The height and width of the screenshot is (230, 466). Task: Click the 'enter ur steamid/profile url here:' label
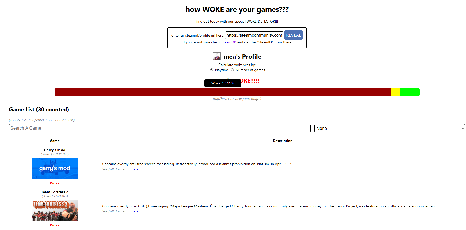[x=198, y=35]
